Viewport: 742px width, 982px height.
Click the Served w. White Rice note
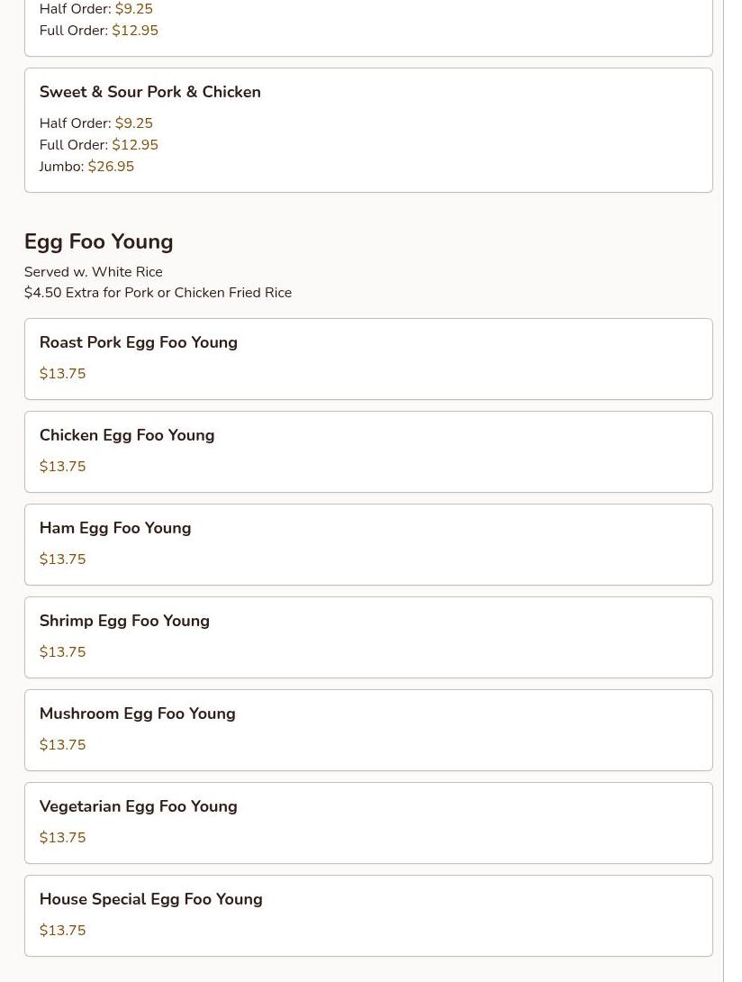tap(93, 272)
